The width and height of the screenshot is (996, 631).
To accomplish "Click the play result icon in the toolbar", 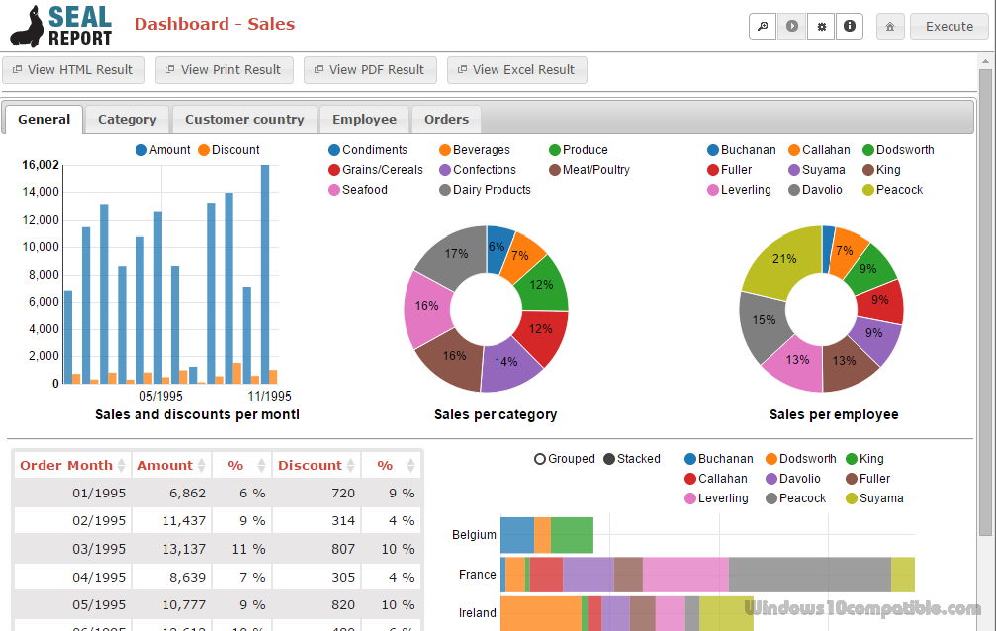I will point(791,26).
